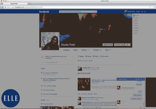
Task: Close the Julien Perret chat window
Action: point(143,79)
